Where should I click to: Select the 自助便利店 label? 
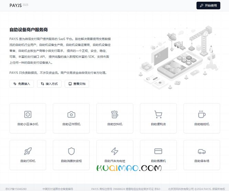(158, 124)
